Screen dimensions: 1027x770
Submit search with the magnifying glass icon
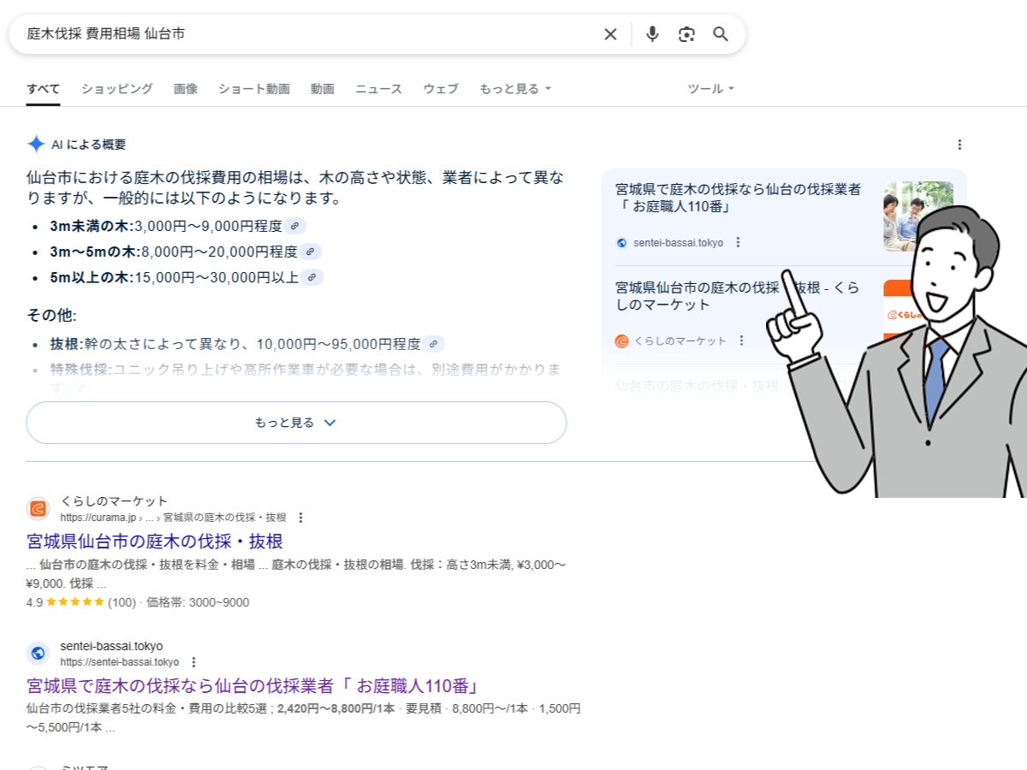[721, 34]
